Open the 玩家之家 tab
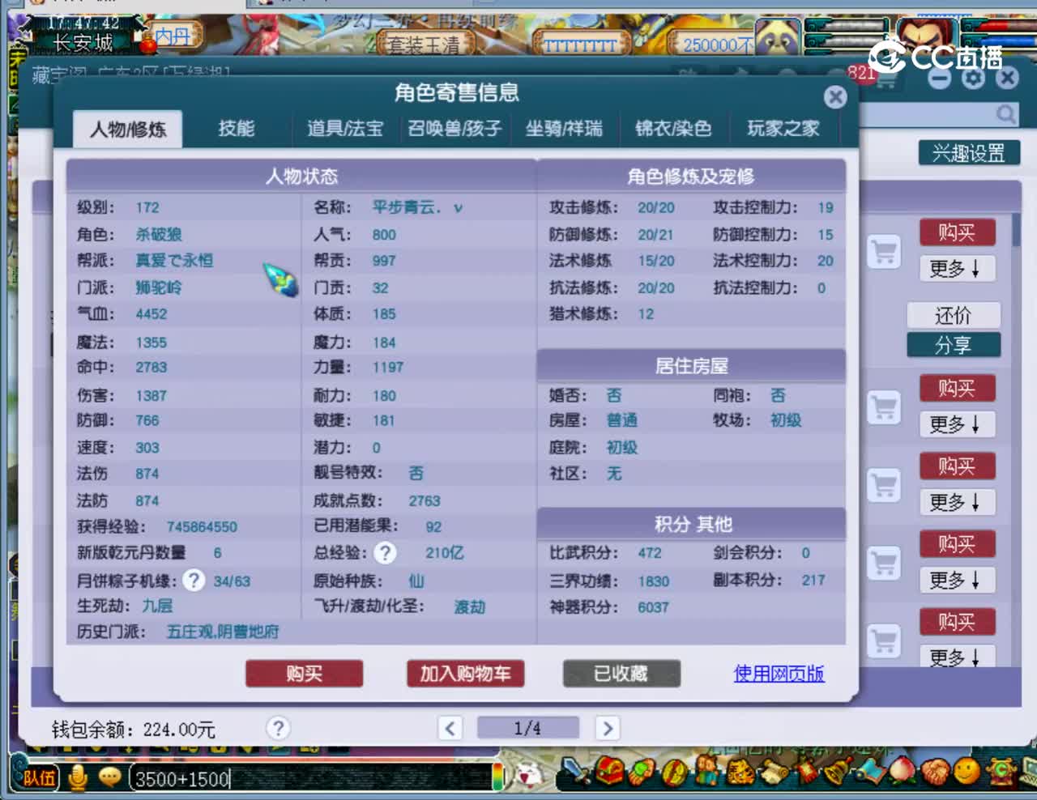The image size is (1037, 800). tap(783, 129)
